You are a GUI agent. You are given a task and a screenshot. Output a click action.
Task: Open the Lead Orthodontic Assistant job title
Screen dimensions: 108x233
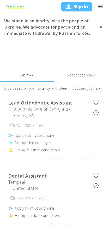click(40, 103)
